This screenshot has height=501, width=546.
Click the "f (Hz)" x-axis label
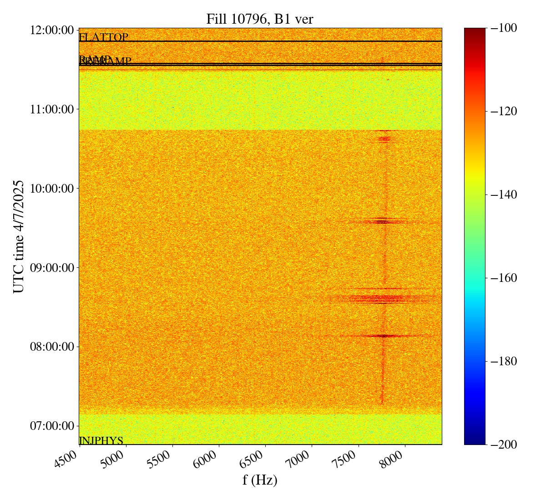click(260, 480)
